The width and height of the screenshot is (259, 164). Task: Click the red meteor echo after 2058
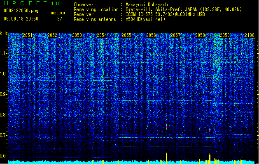click(210, 130)
